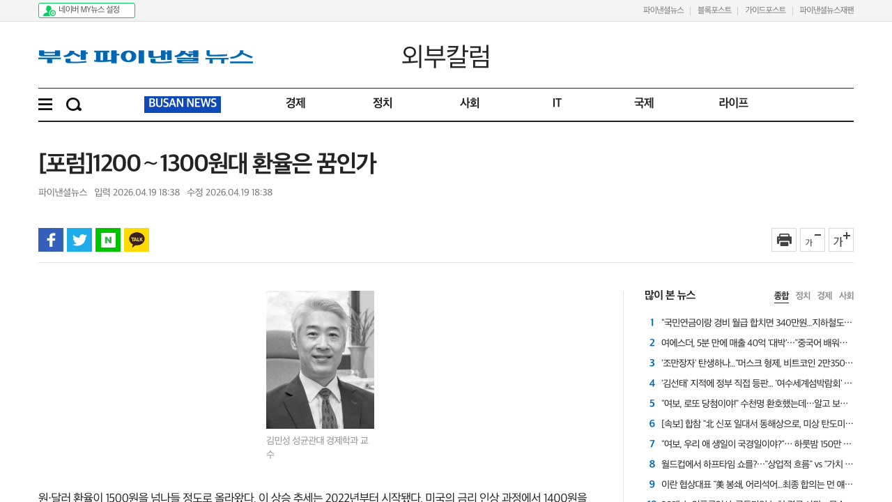Select 정치 in main navigation
892x502 pixels.
point(383,103)
